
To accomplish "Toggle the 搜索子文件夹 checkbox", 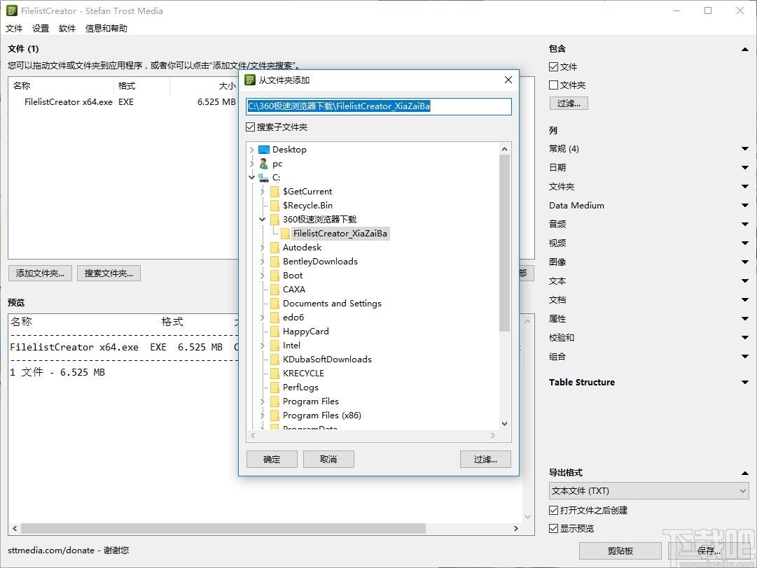I will click(250, 127).
